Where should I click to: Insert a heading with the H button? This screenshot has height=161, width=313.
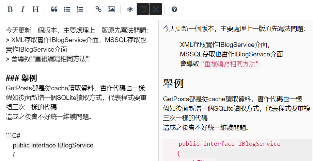(x=35, y=10)
